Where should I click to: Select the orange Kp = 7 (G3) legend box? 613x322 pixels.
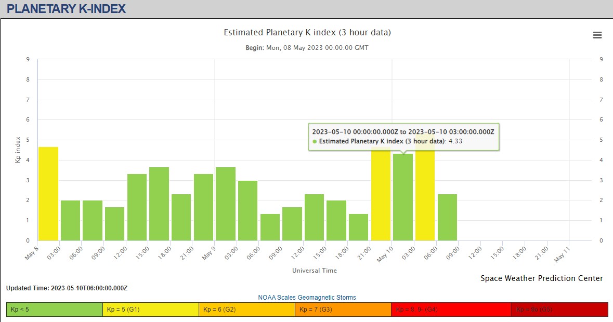tap(343, 310)
